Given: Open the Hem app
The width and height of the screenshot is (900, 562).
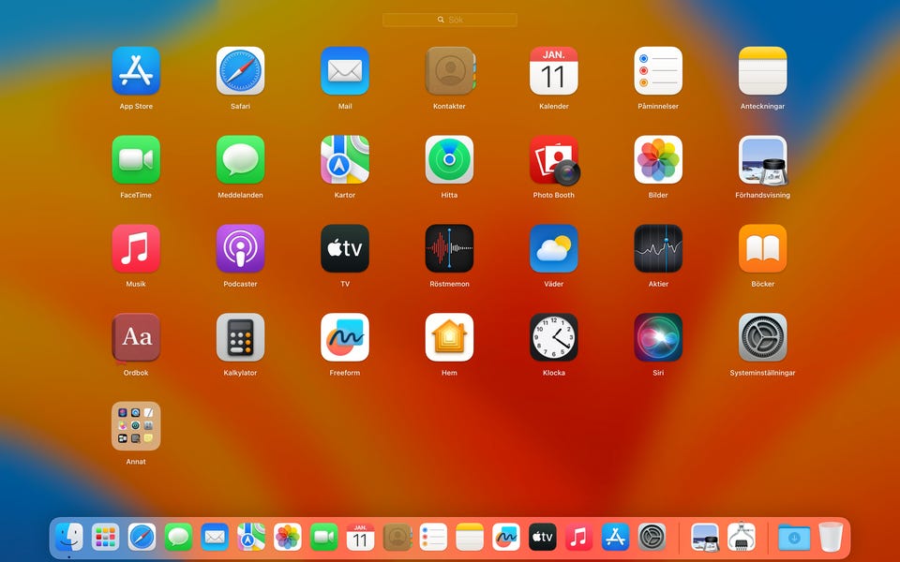Looking at the screenshot, I should [x=449, y=337].
